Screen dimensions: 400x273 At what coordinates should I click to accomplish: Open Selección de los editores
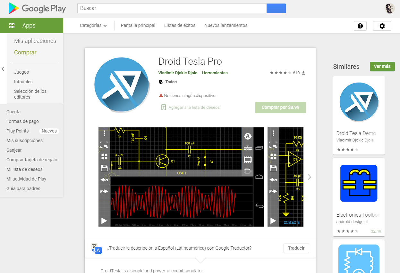[30, 94]
